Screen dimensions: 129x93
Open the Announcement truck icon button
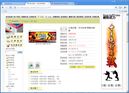[x=14, y=37]
